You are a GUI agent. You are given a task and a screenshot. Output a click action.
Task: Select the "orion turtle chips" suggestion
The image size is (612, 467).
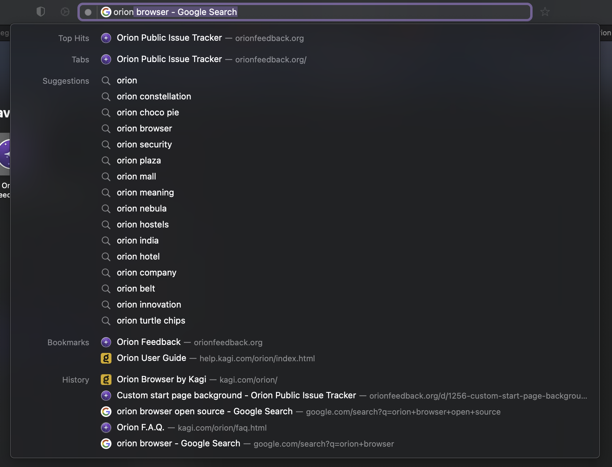point(151,321)
